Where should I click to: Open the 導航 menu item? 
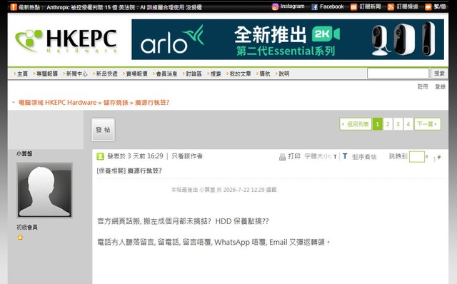coord(265,73)
